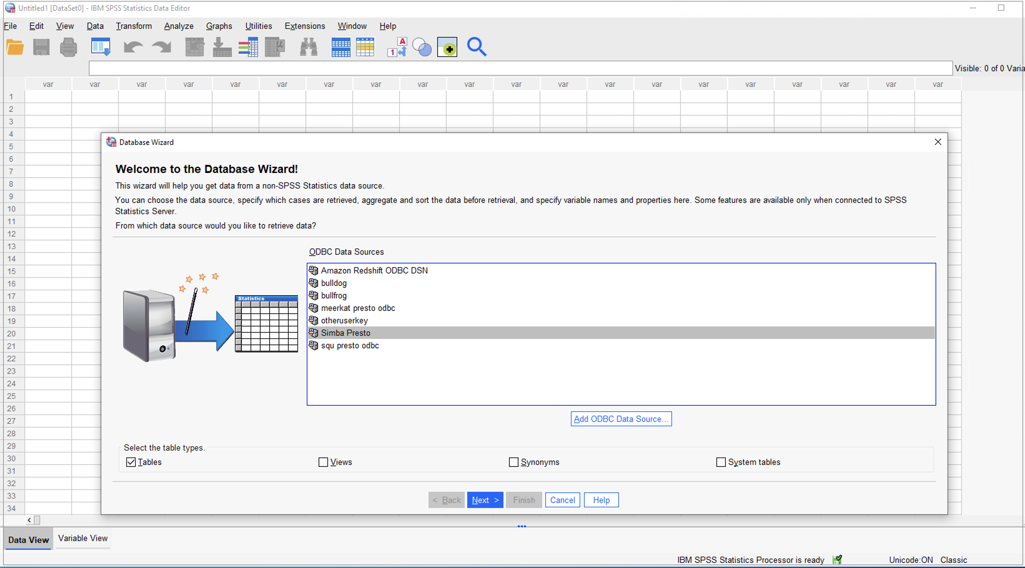
Task: Enable the Synonyms checkbox
Action: 513,462
